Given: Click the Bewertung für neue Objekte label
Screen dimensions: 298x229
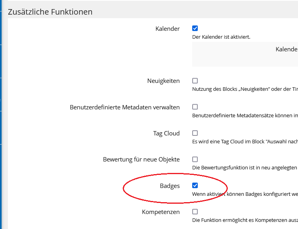Looking at the screenshot, I should [x=141, y=160].
